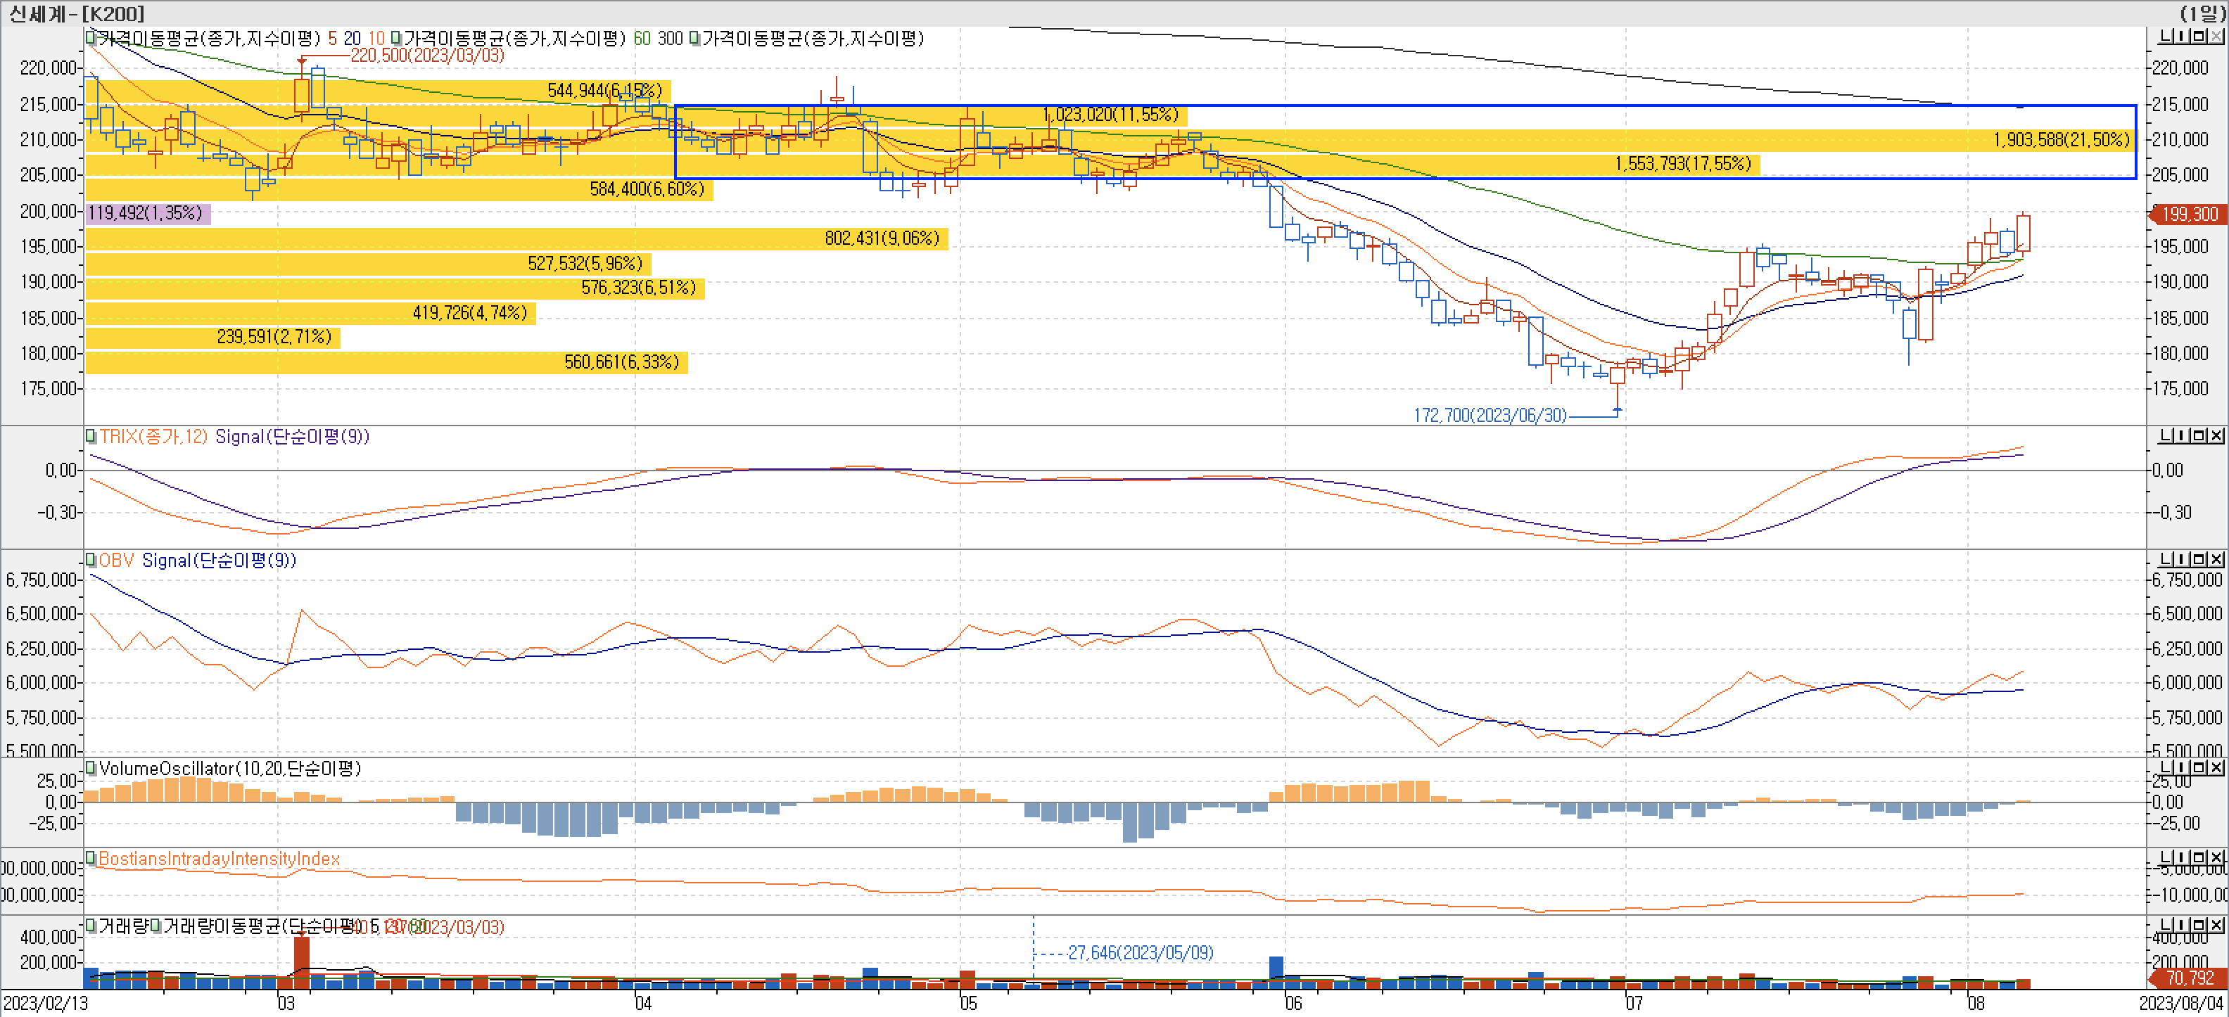Click the vertical-bar icon on the TRIX panel

click(x=2181, y=436)
